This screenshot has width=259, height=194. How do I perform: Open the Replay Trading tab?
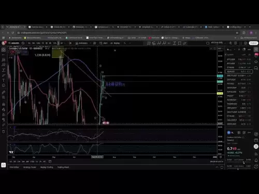47,167
